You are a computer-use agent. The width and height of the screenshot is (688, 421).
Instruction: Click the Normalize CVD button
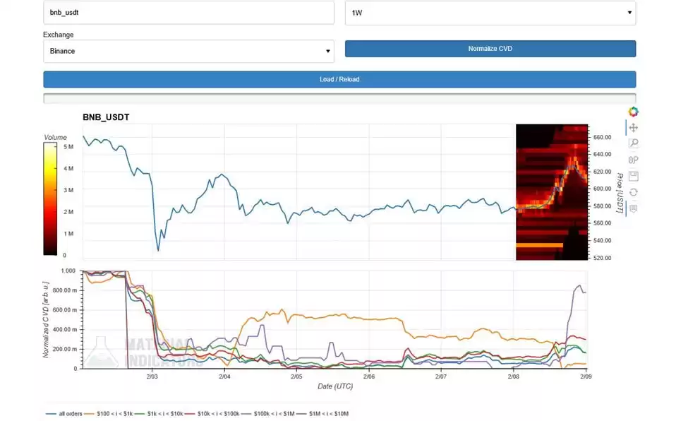click(x=490, y=49)
